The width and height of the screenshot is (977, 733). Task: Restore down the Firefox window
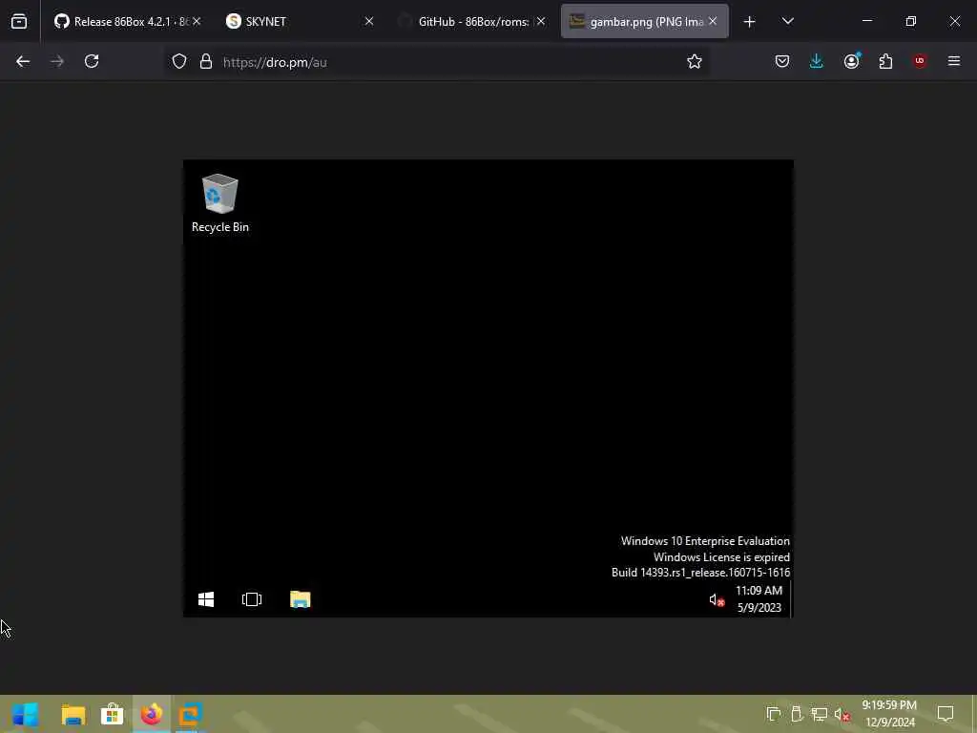click(x=911, y=21)
